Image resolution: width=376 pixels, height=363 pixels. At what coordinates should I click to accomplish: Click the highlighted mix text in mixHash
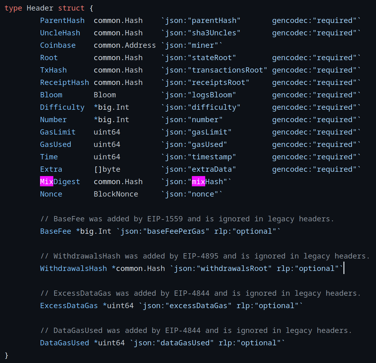click(198, 181)
